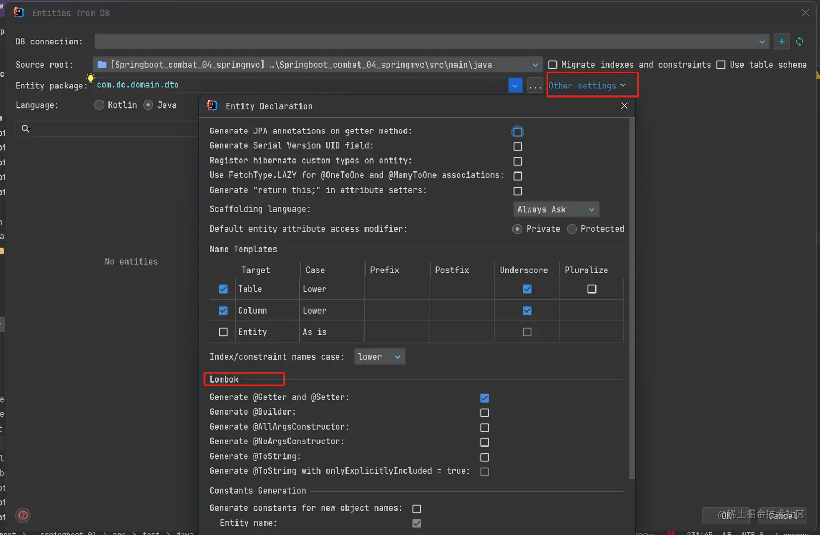Enable Register hibernate custom types on entity
Image resolution: width=820 pixels, height=535 pixels.
pyautogui.click(x=517, y=162)
